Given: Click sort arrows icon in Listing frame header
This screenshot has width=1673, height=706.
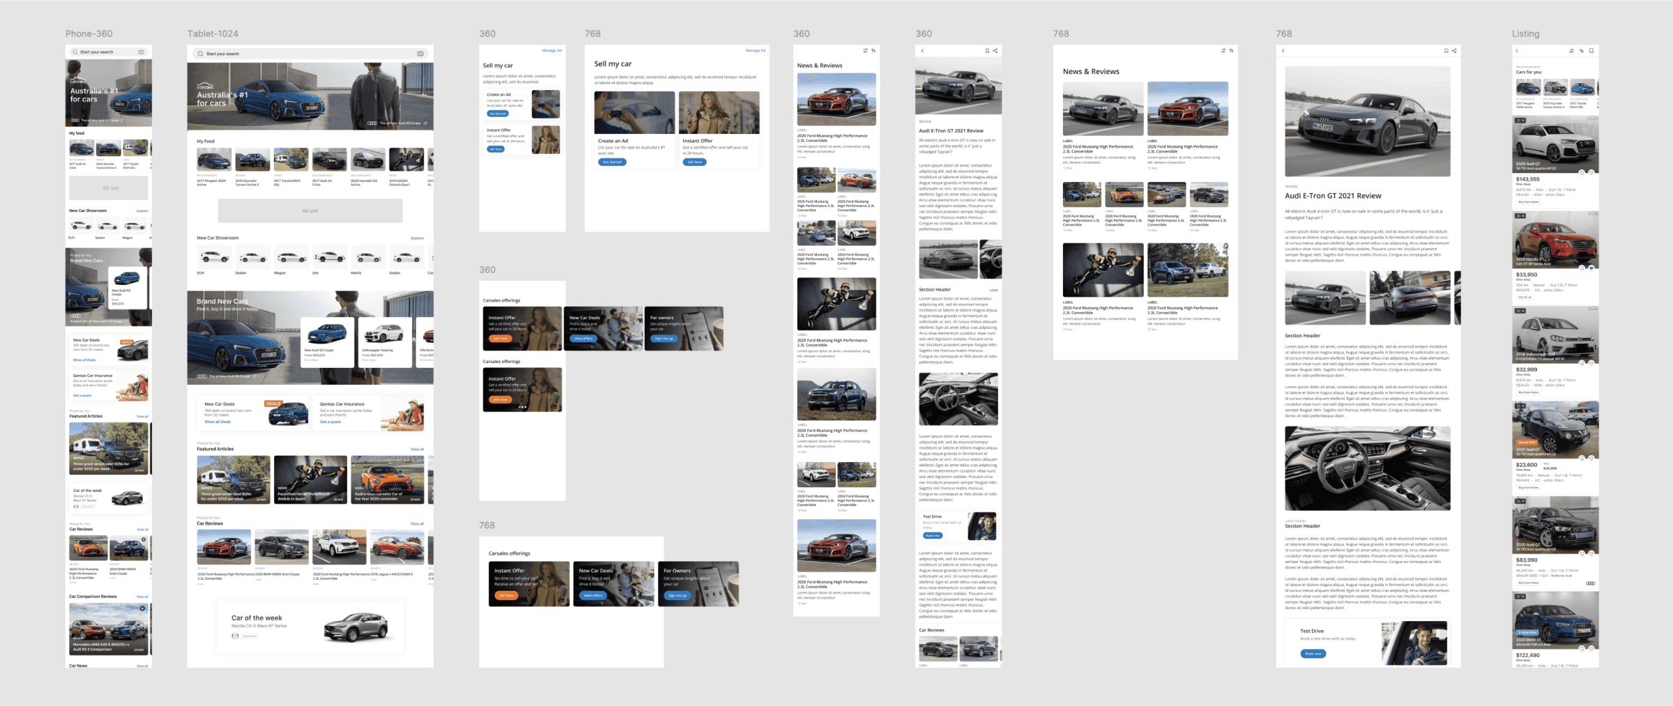Looking at the screenshot, I should pyautogui.click(x=1582, y=51).
